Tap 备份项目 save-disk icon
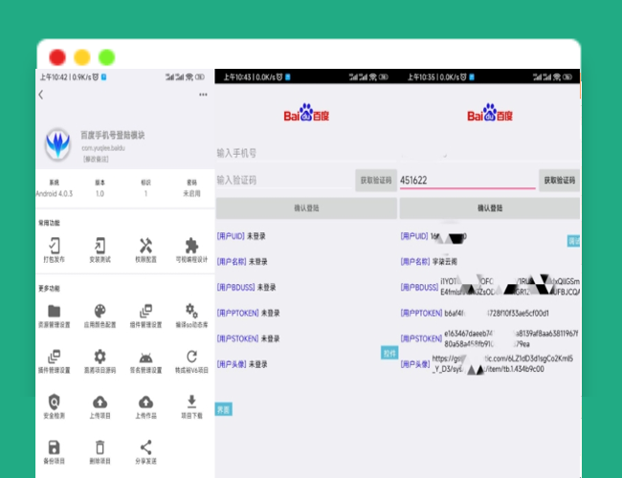The height and width of the screenshot is (478, 622). (x=55, y=447)
